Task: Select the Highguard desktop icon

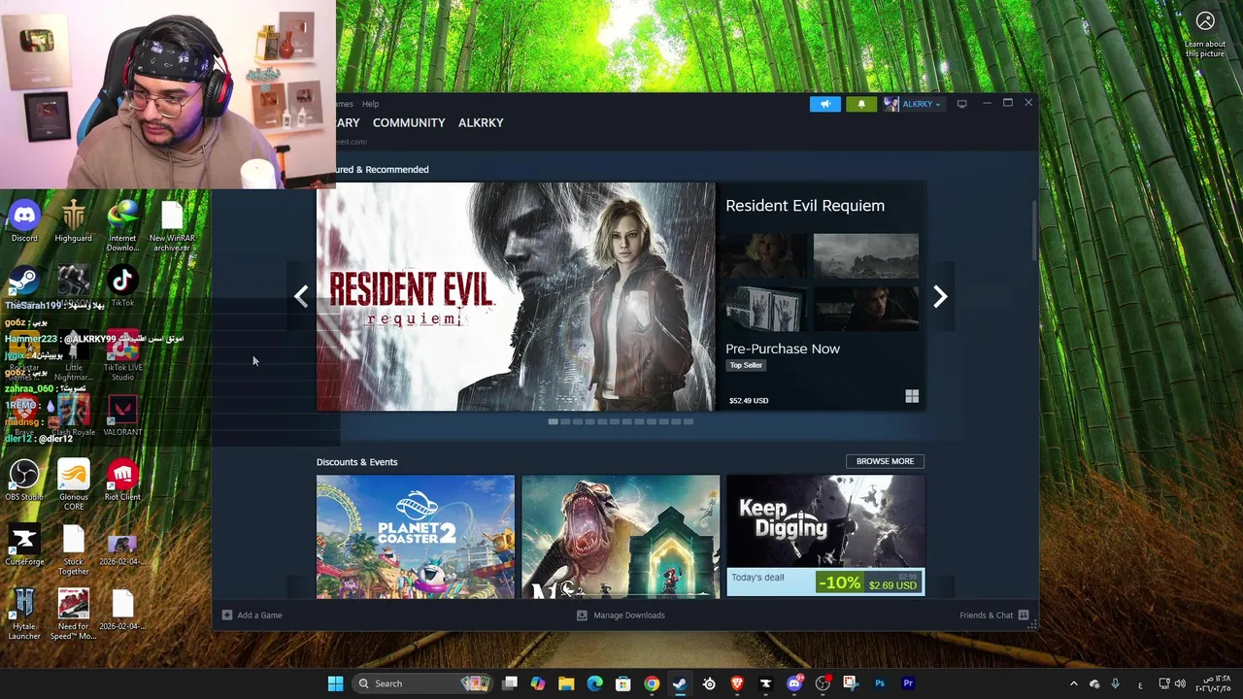Action: click(73, 221)
